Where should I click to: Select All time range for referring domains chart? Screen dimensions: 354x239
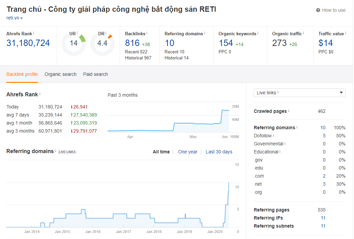tap(161, 152)
